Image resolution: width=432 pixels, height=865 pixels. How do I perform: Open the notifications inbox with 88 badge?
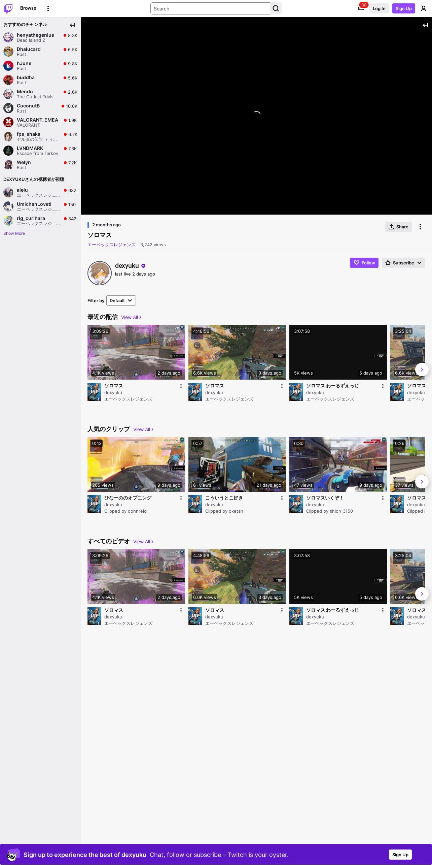[x=361, y=8]
